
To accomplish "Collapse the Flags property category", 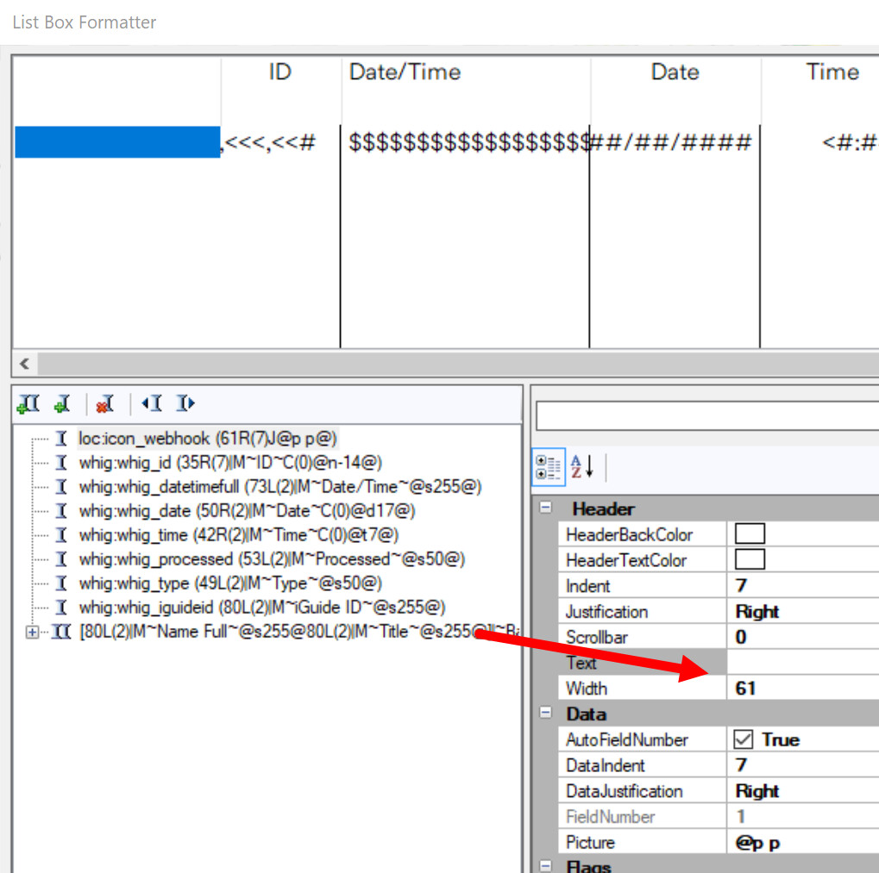I will click(545, 866).
